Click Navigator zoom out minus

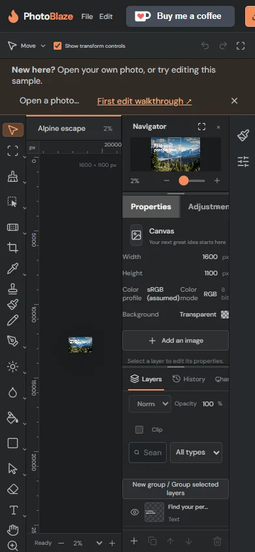pos(167,181)
